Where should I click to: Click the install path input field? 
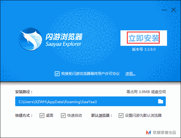(x=90, y=101)
